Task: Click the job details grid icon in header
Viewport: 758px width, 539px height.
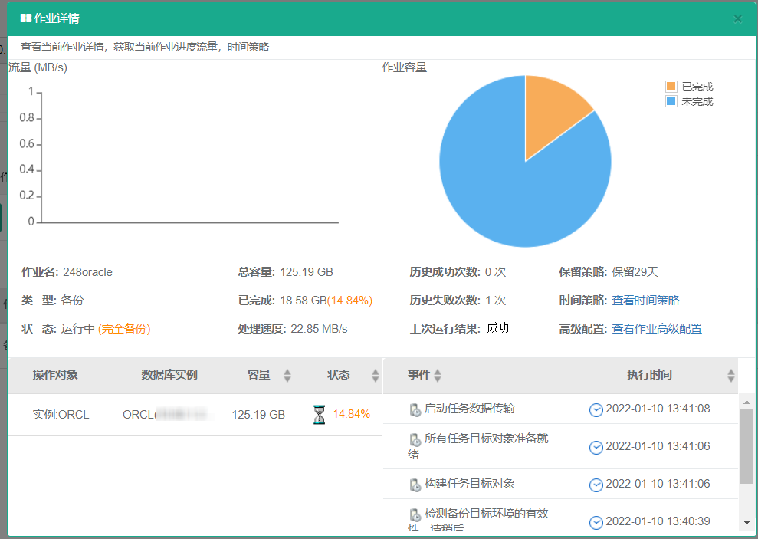Action: tap(26, 18)
